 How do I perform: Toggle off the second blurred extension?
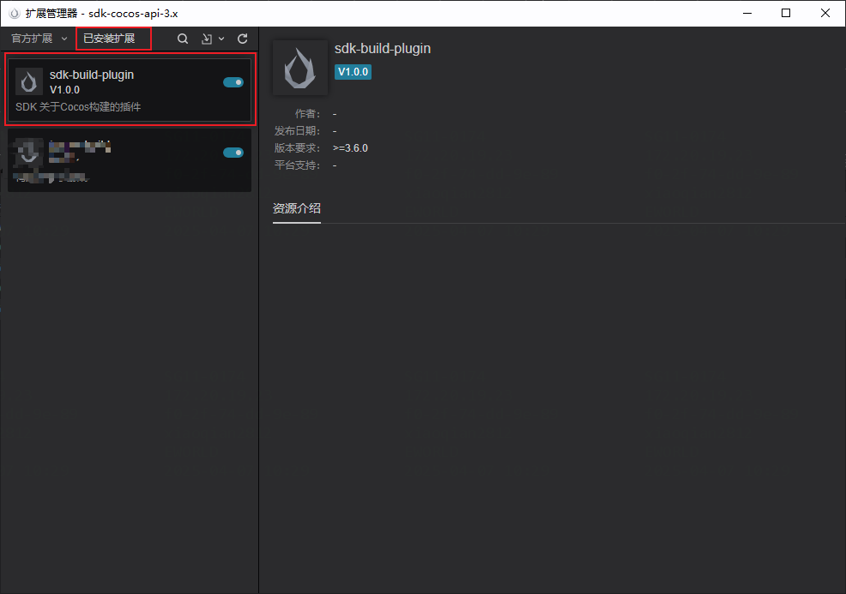(233, 153)
